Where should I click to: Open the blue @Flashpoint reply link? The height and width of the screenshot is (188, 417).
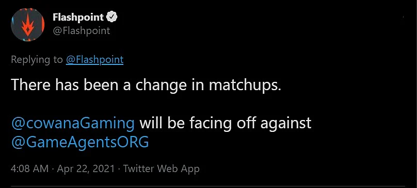pos(94,60)
